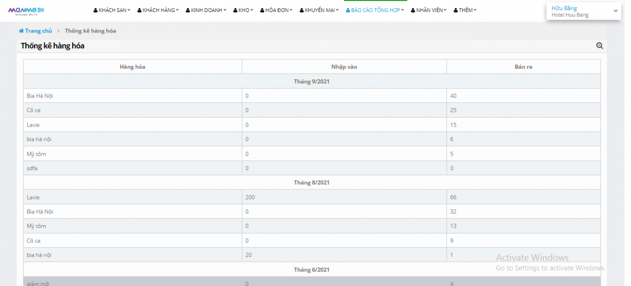Click the Bán ra column header
631x286 pixels.
point(523,67)
